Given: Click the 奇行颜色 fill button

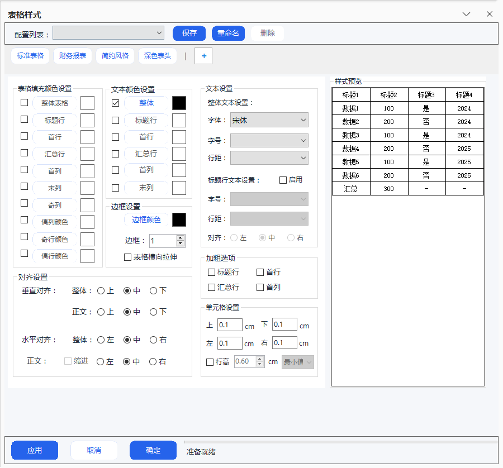Looking at the screenshot, I should [x=55, y=239].
